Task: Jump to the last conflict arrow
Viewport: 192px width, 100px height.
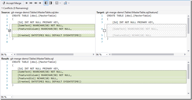Action: tap(36, 3)
